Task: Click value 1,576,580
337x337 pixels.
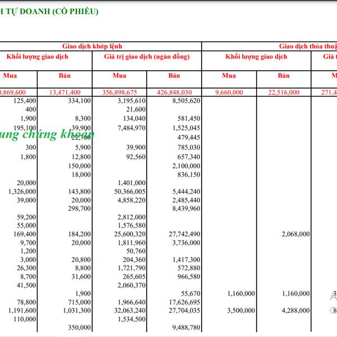Action: pos(131,225)
